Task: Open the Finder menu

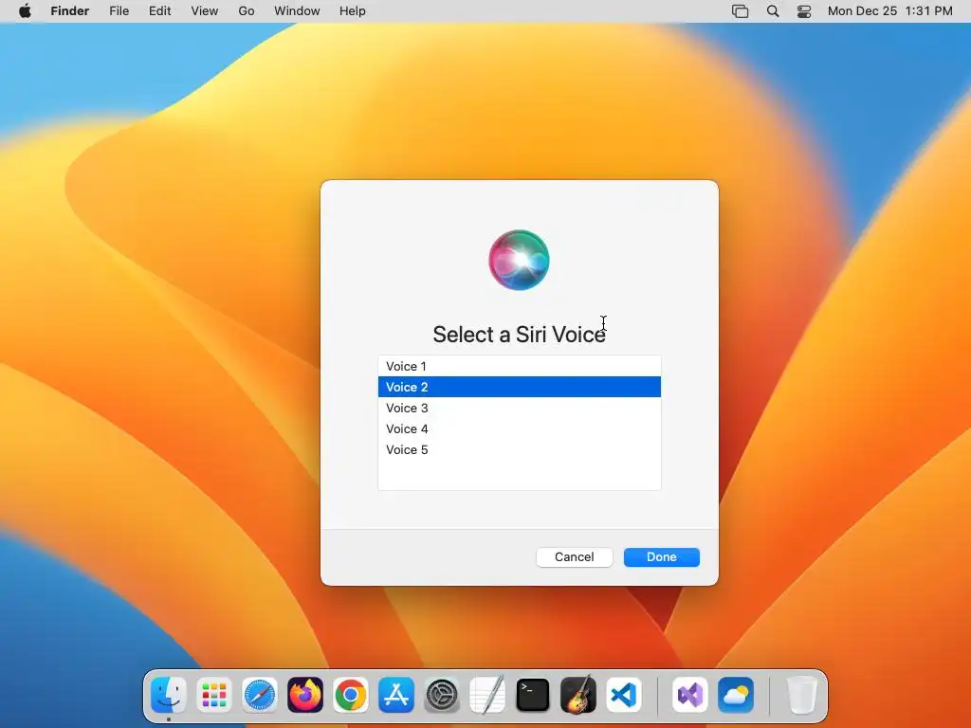Action: [x=70, y=11]
